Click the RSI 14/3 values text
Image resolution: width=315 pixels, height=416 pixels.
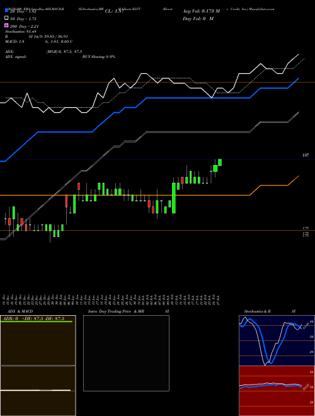pos(49,37)
